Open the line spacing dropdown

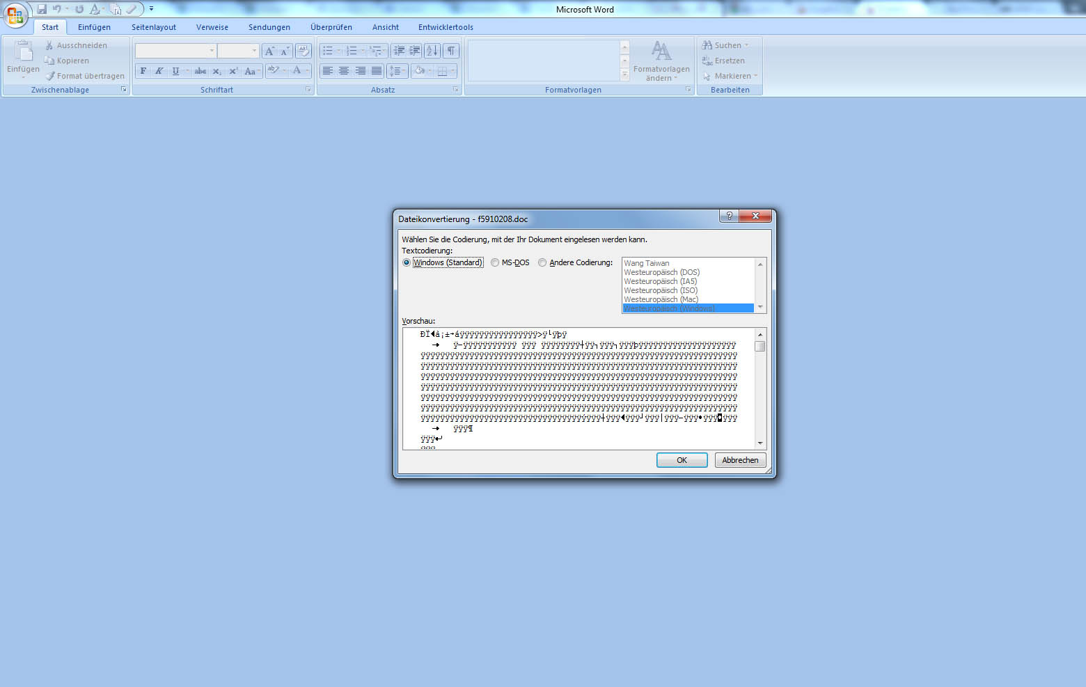[x=397, y=71]
